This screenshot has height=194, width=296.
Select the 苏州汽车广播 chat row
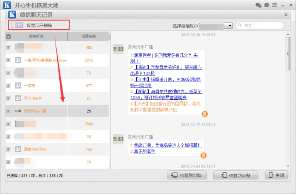coord(57,111)
